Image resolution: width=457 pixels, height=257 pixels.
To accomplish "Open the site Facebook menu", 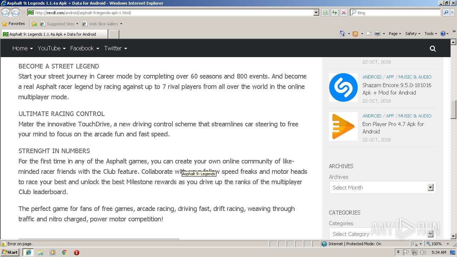I will pyautogui.click(x=85, y=48).
